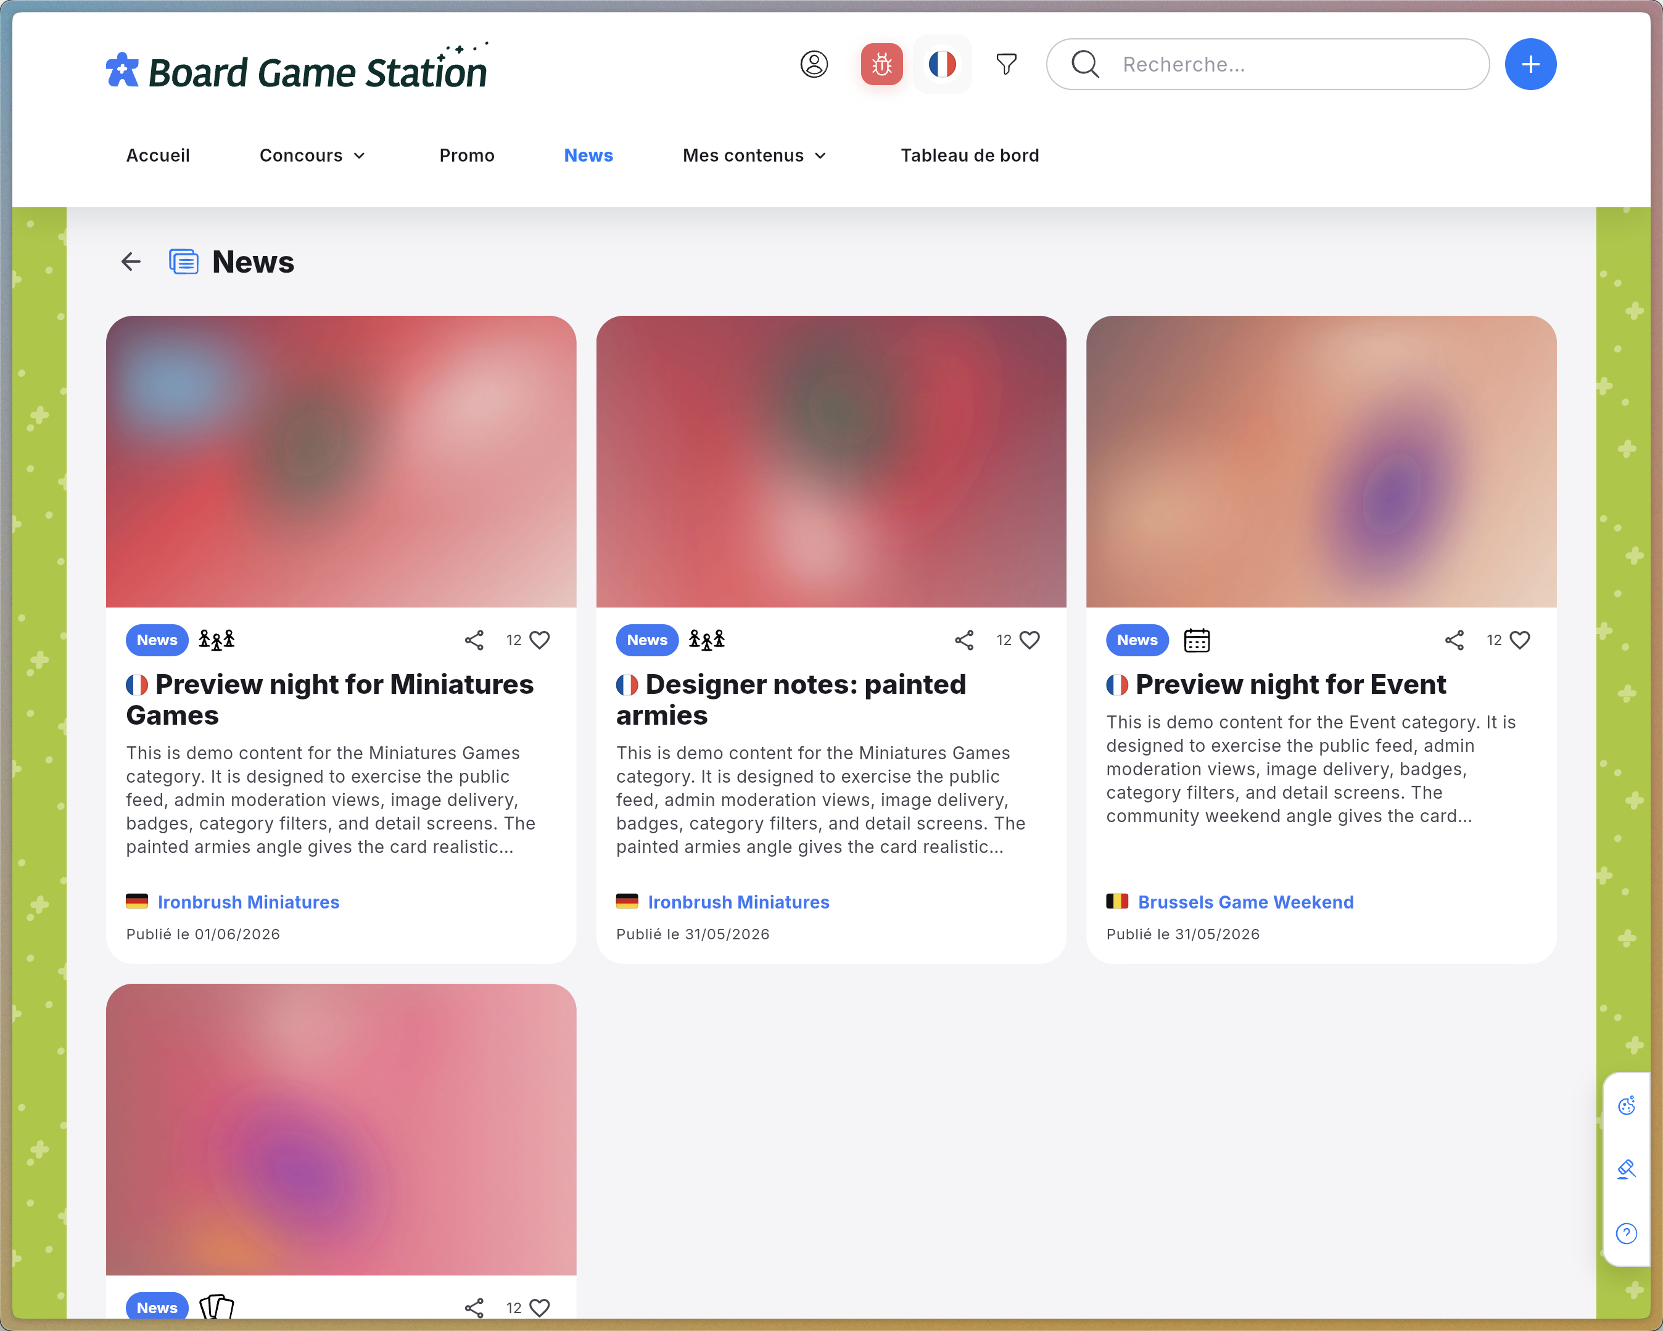The width and height of the screenshot is (1663, 1331).
Task: Click miniatures figures icon on Preview night card
Action: 217,640
